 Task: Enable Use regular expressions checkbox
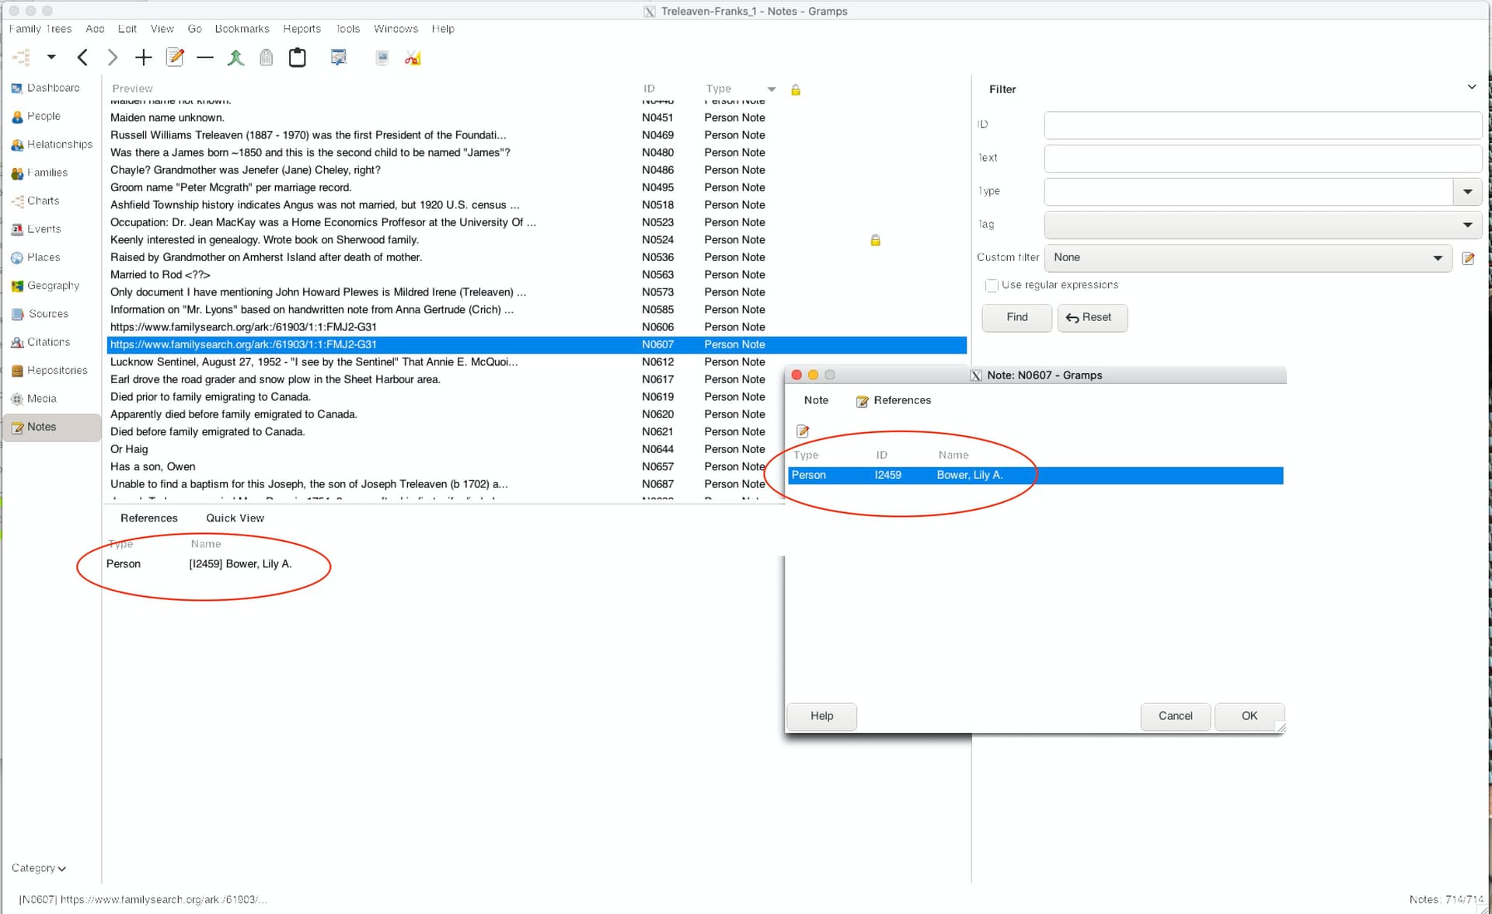coord(992,285)
